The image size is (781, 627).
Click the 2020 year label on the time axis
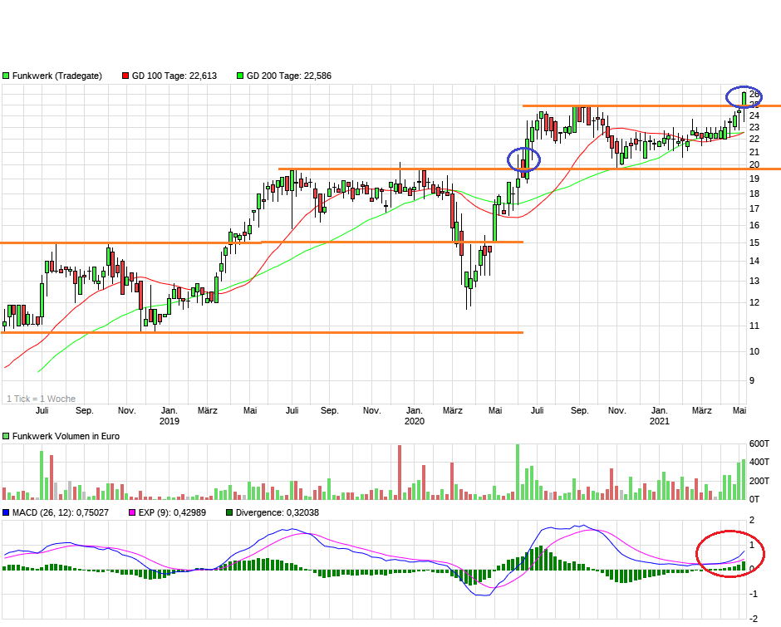click(x=415, y=421)
